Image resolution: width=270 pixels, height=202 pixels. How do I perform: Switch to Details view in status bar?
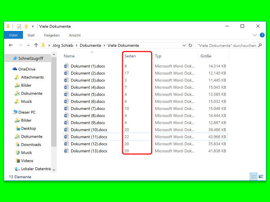(253, 176)
